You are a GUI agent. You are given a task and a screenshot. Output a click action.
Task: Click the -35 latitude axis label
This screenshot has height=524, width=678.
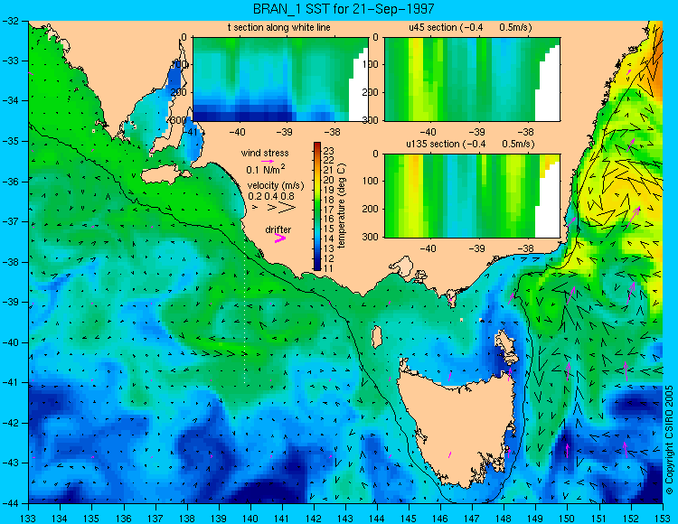11,141
